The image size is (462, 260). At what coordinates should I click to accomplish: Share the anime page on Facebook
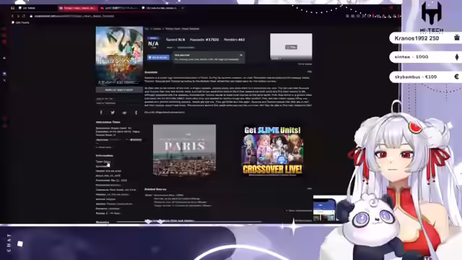coord(101,113)
